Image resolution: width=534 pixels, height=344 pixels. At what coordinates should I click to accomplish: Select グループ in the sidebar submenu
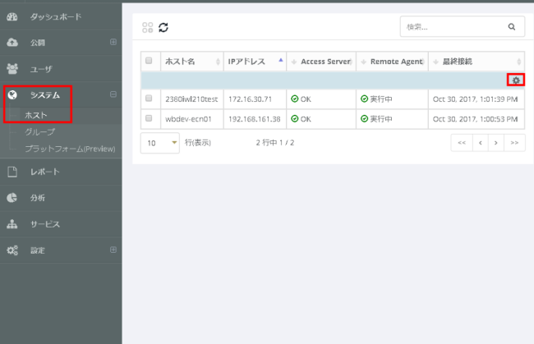point(40,131)
